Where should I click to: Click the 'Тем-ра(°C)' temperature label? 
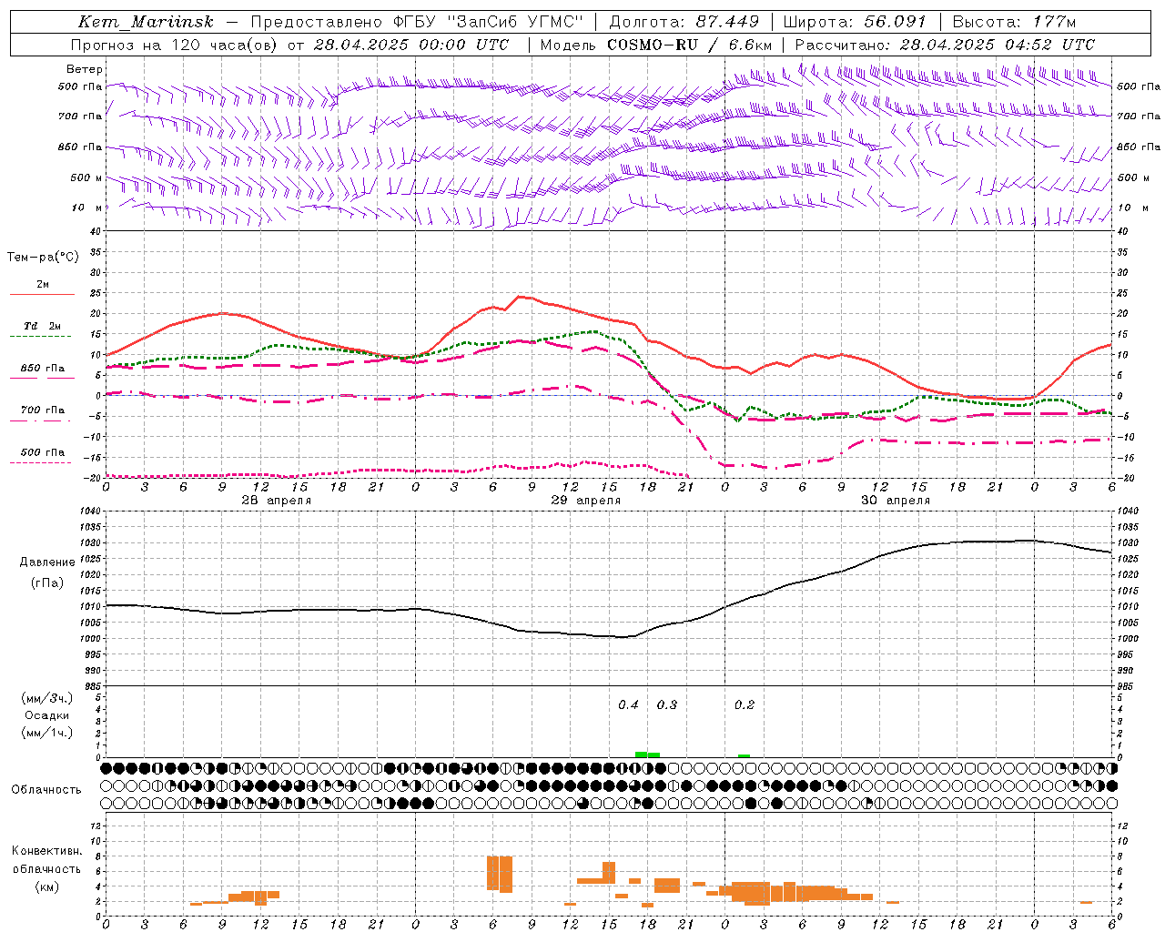43,258
